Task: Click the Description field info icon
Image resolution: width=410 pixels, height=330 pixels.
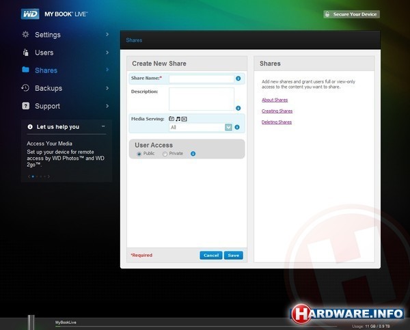Action: tap(238, 108)
